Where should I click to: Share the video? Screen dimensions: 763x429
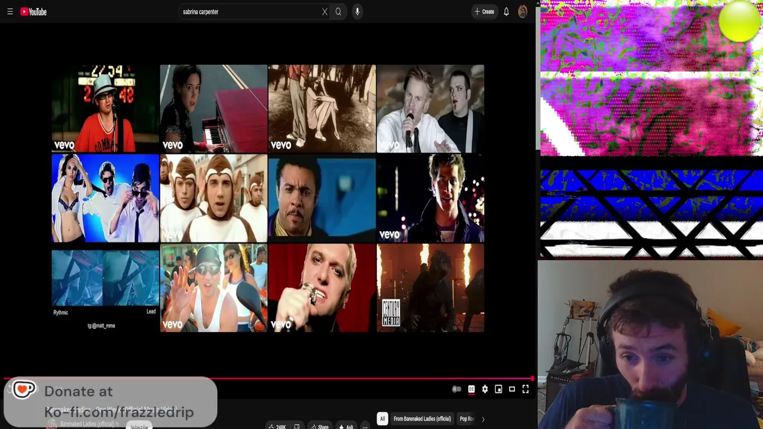click(320, 427)
